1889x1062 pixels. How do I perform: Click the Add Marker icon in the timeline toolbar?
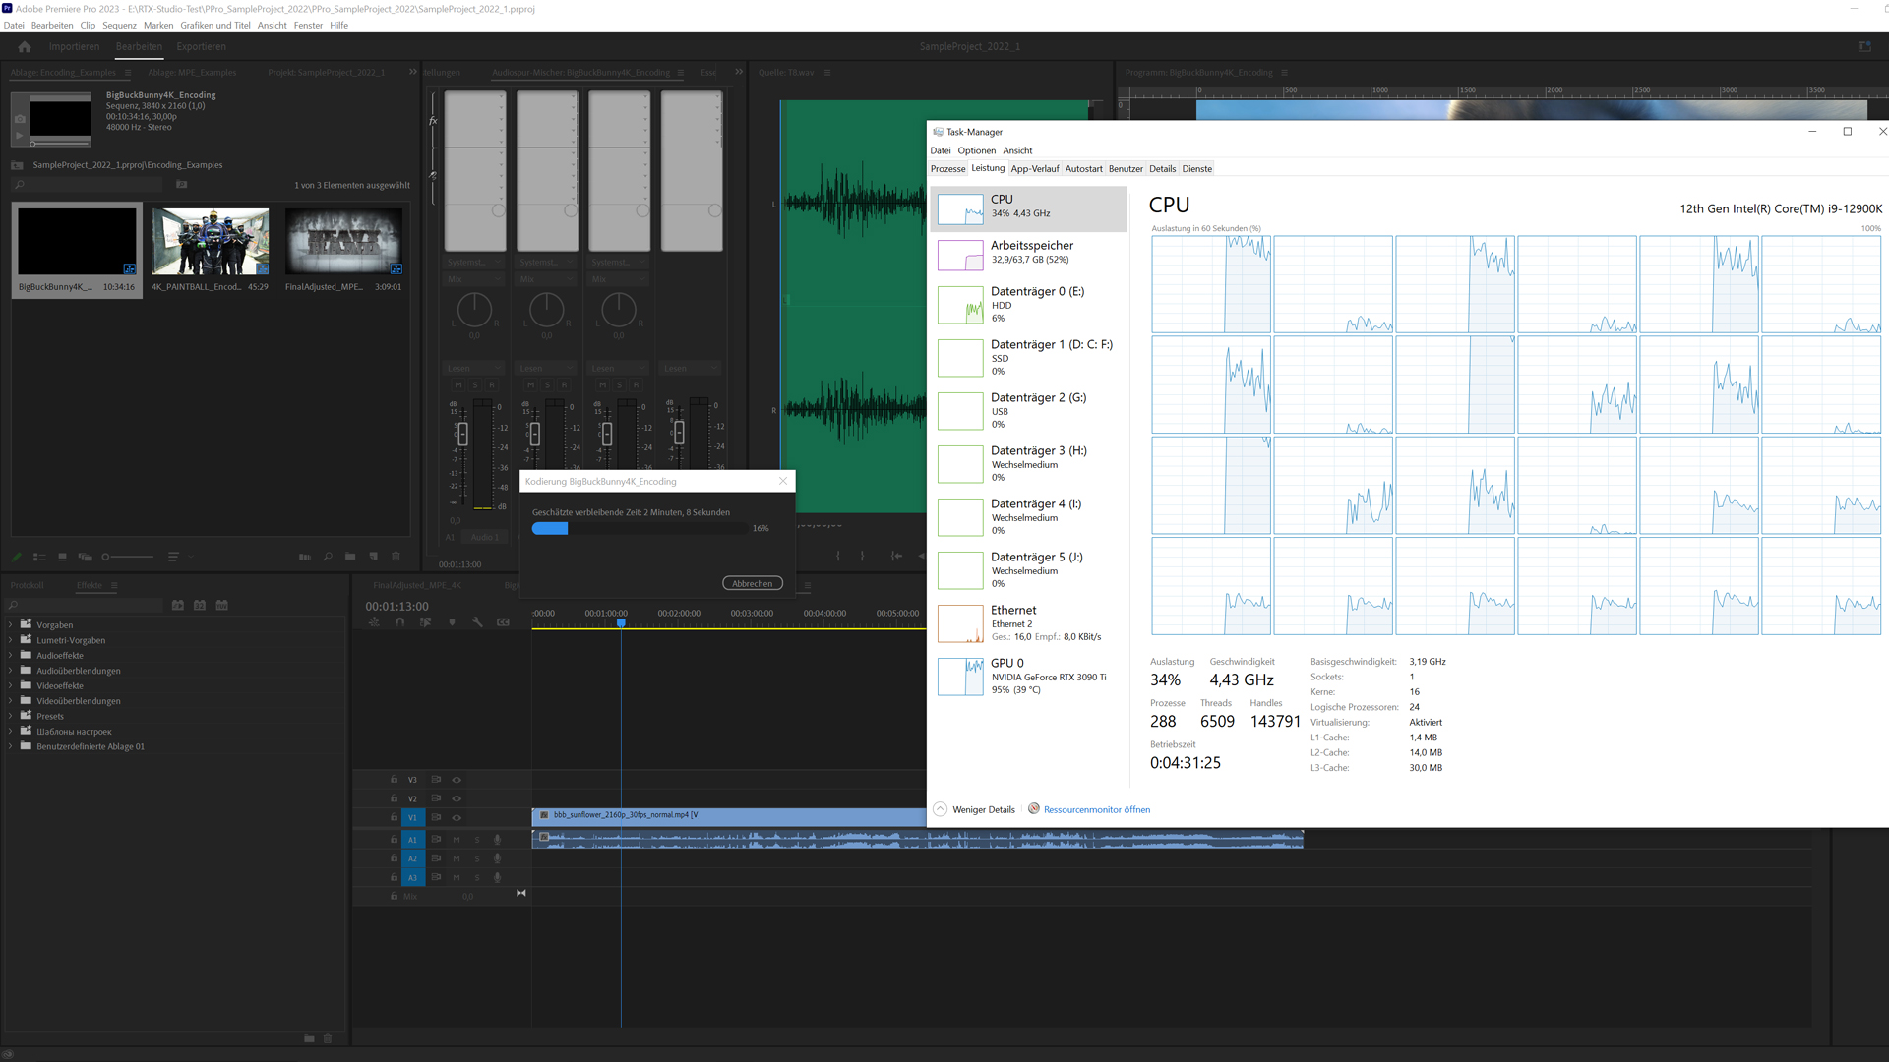click(452, 621)
